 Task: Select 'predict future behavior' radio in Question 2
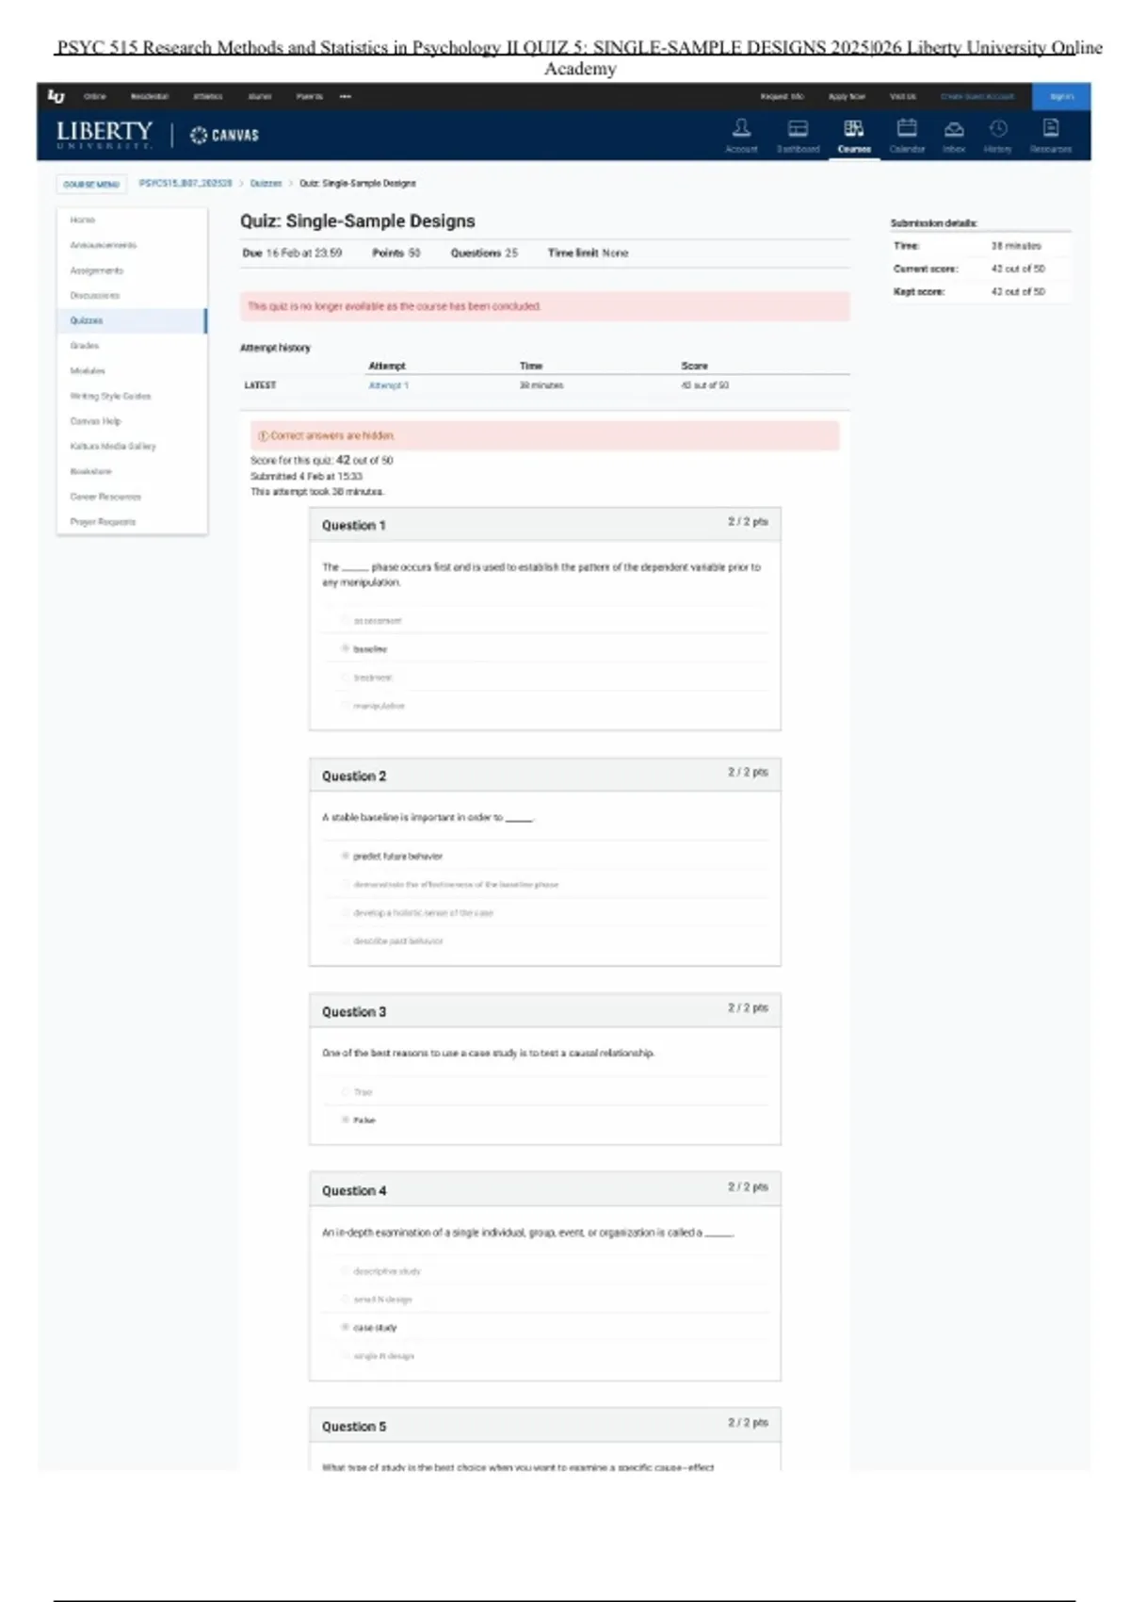pos(346,856)
